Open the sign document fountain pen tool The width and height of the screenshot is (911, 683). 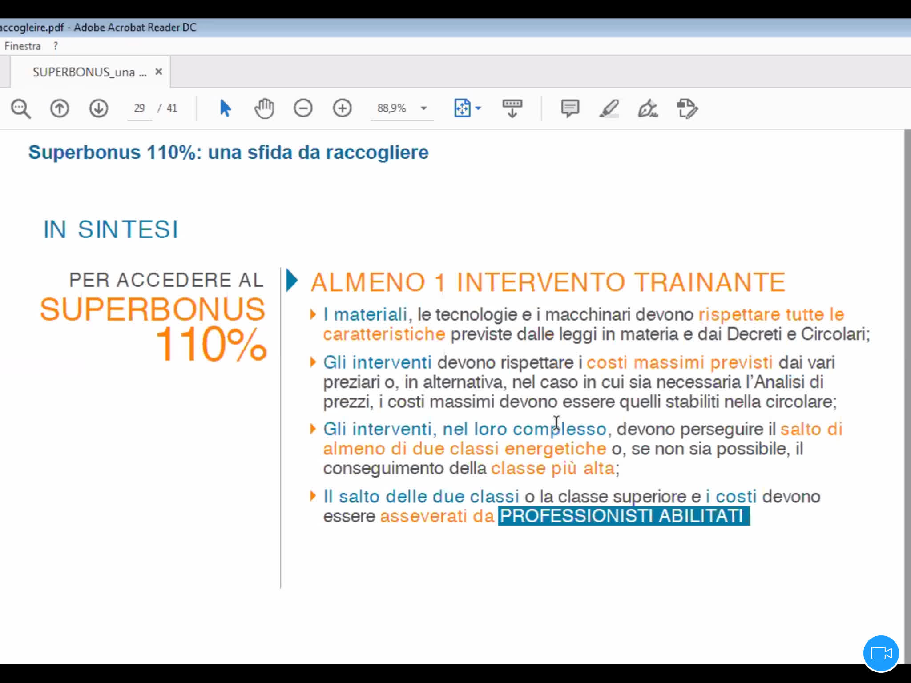648,108
